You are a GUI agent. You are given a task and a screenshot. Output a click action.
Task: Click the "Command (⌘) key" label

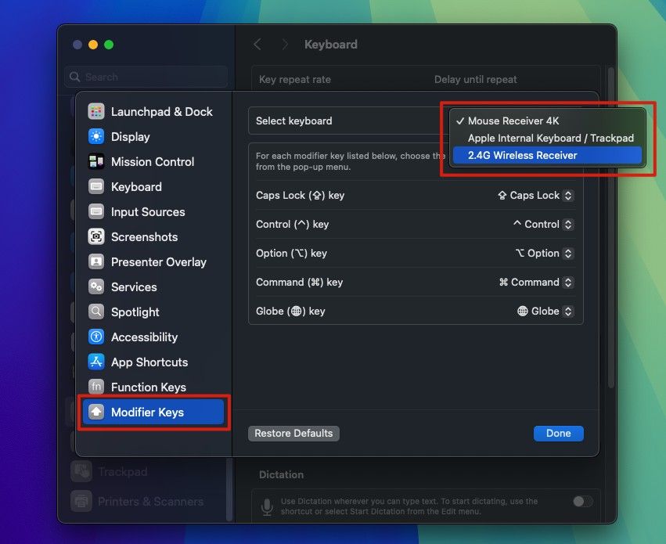click(x=299, y=282)
